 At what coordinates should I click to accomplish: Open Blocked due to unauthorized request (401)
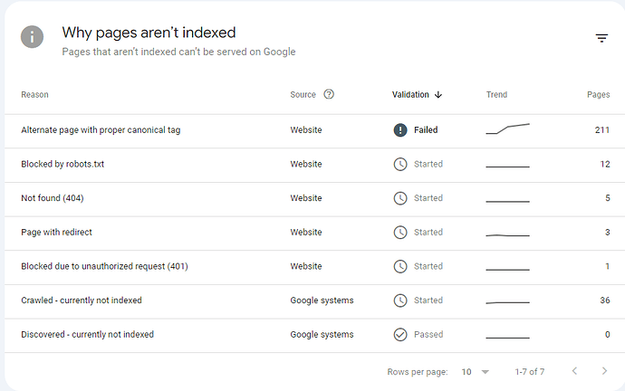(104, 266)
